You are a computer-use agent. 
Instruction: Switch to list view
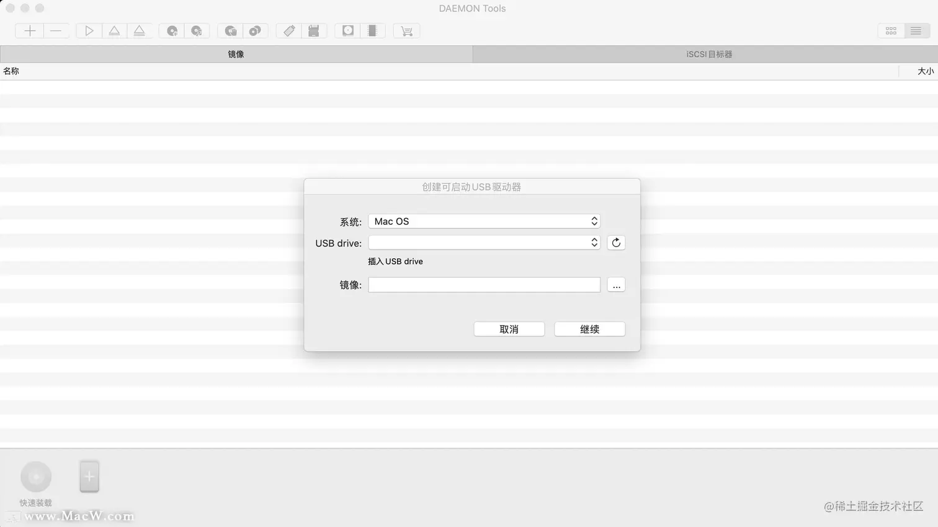pos(916,31)
